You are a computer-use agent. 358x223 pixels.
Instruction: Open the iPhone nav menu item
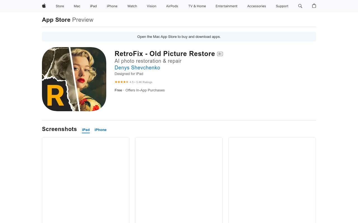point(112,6)
